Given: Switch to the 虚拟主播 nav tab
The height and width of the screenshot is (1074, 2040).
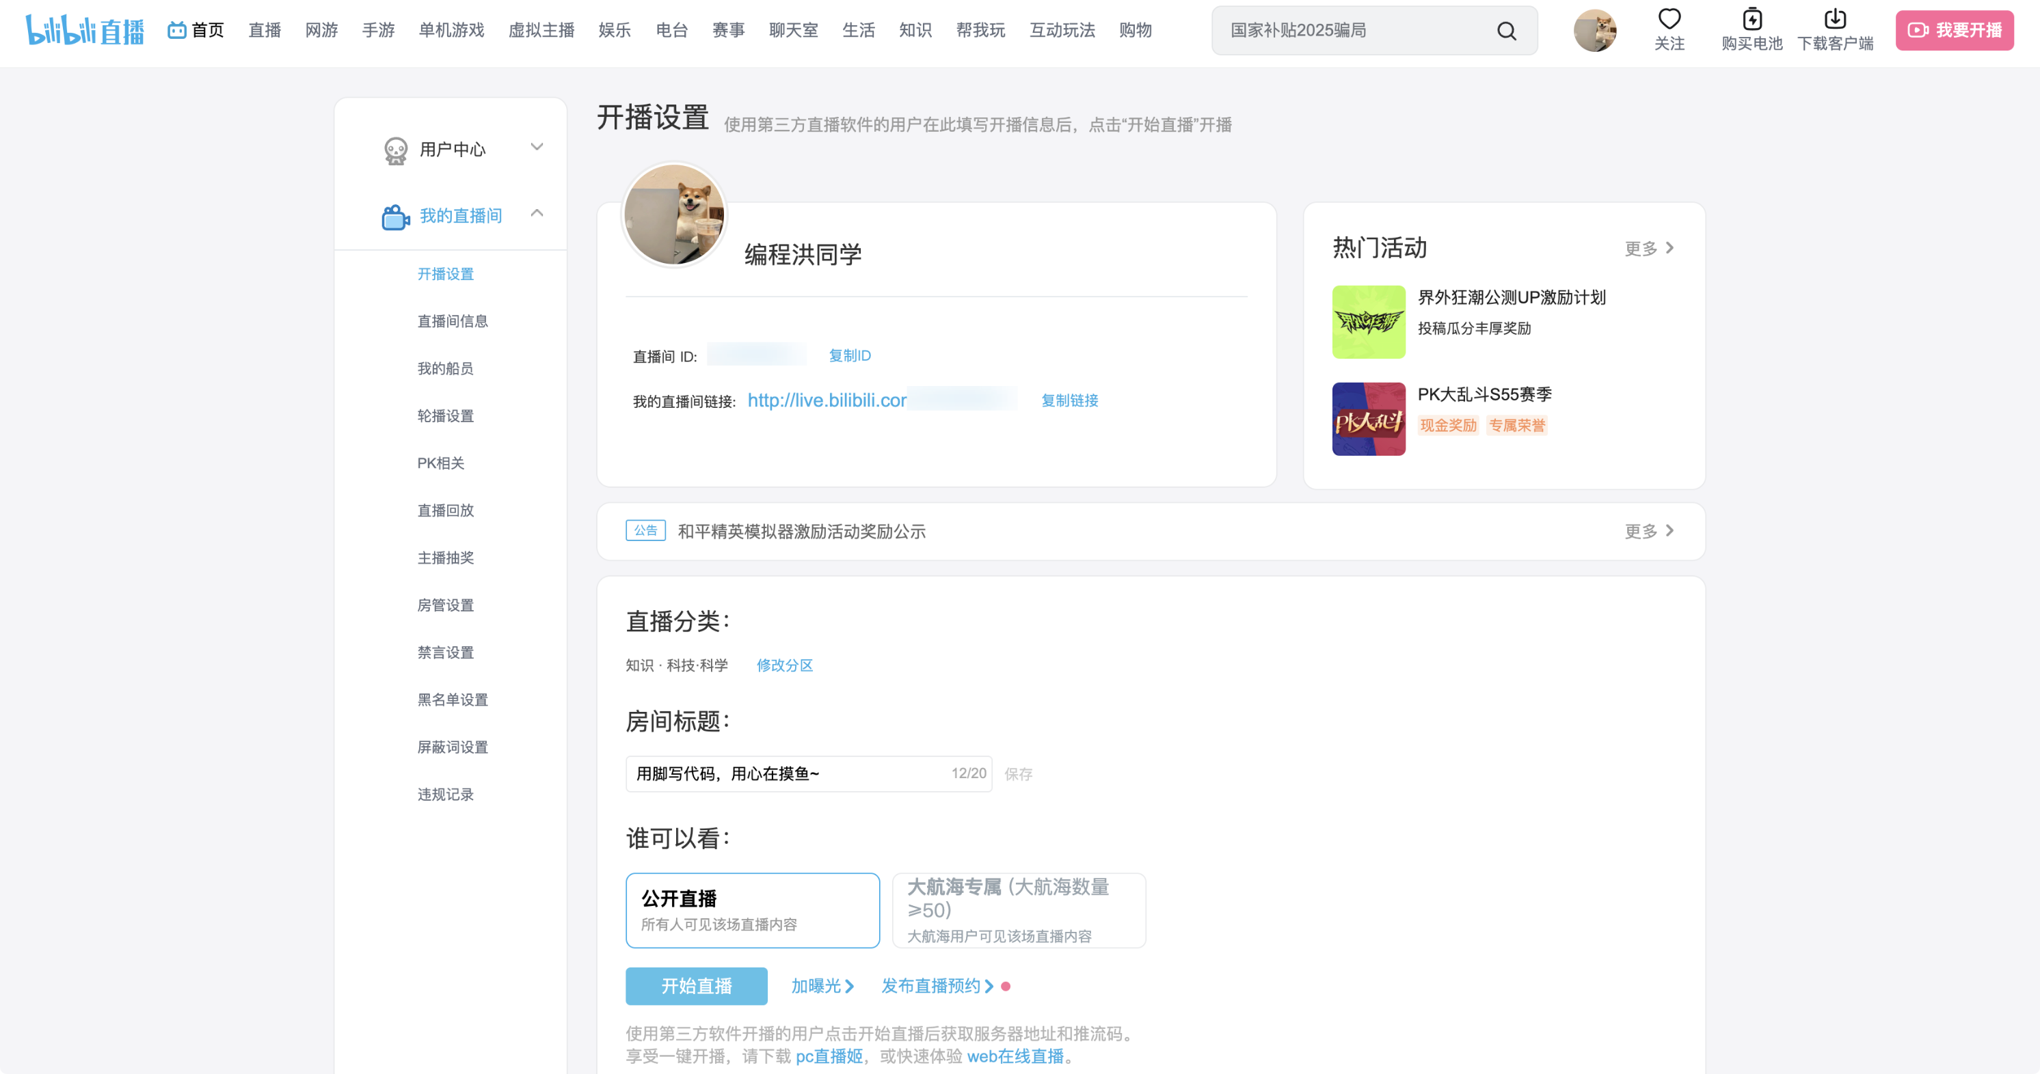Looking at the screenshot, I should [541, 30].
